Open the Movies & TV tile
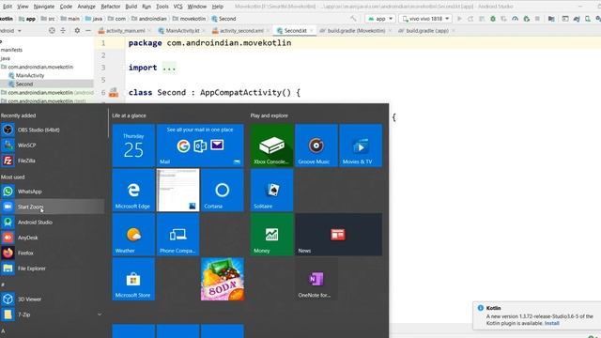The width and height of the screenshot is (601, 338). [361, 146]
